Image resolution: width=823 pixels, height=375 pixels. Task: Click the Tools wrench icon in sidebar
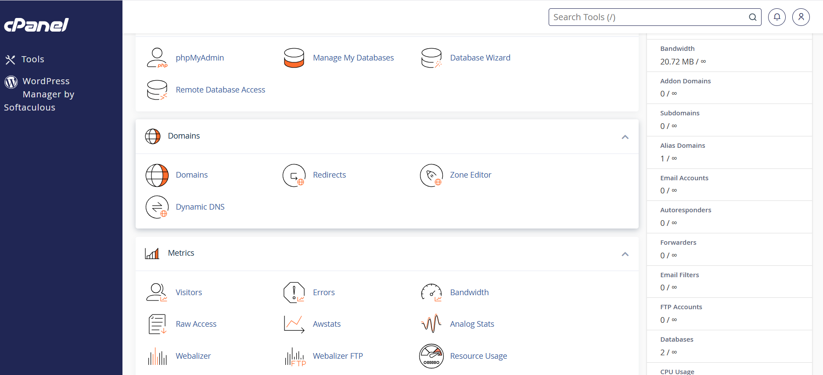11,60
